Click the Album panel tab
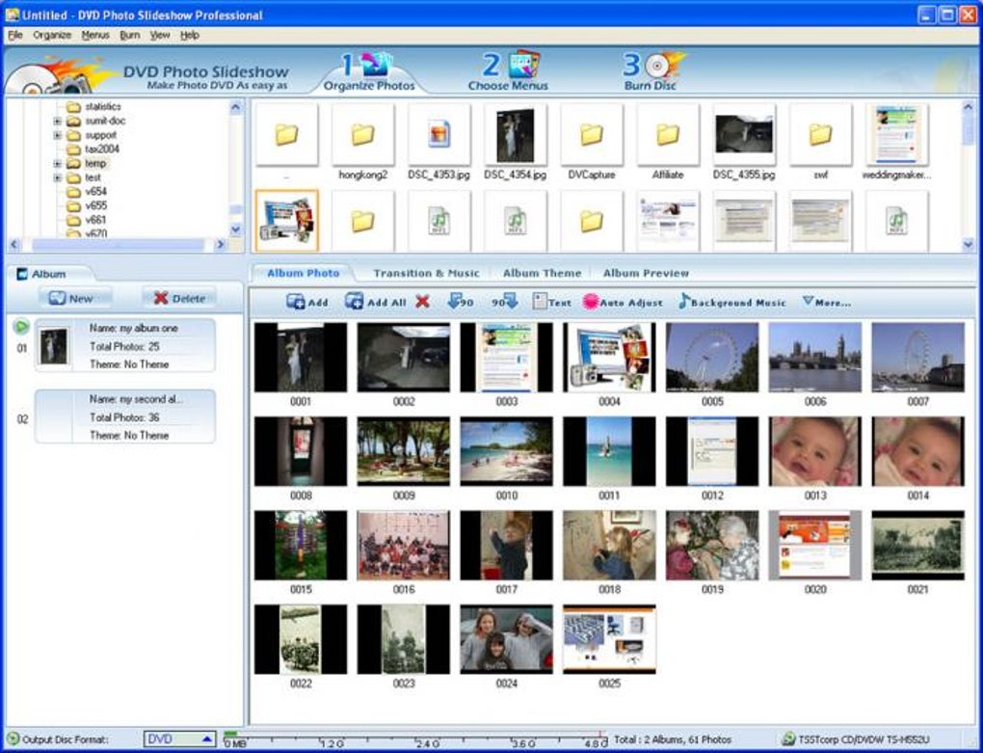 coord(49,274)
